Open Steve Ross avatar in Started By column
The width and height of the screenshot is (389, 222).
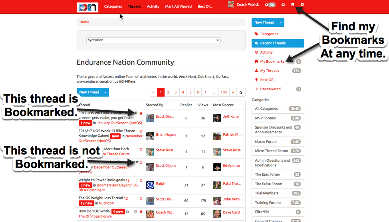(x=150, y=152)
